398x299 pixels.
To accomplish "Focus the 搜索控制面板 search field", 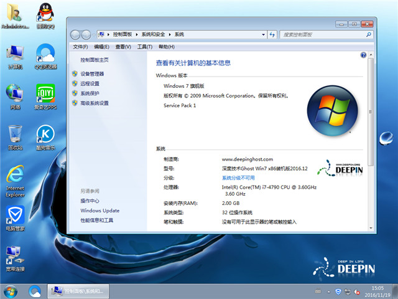I will pos(326,34).
